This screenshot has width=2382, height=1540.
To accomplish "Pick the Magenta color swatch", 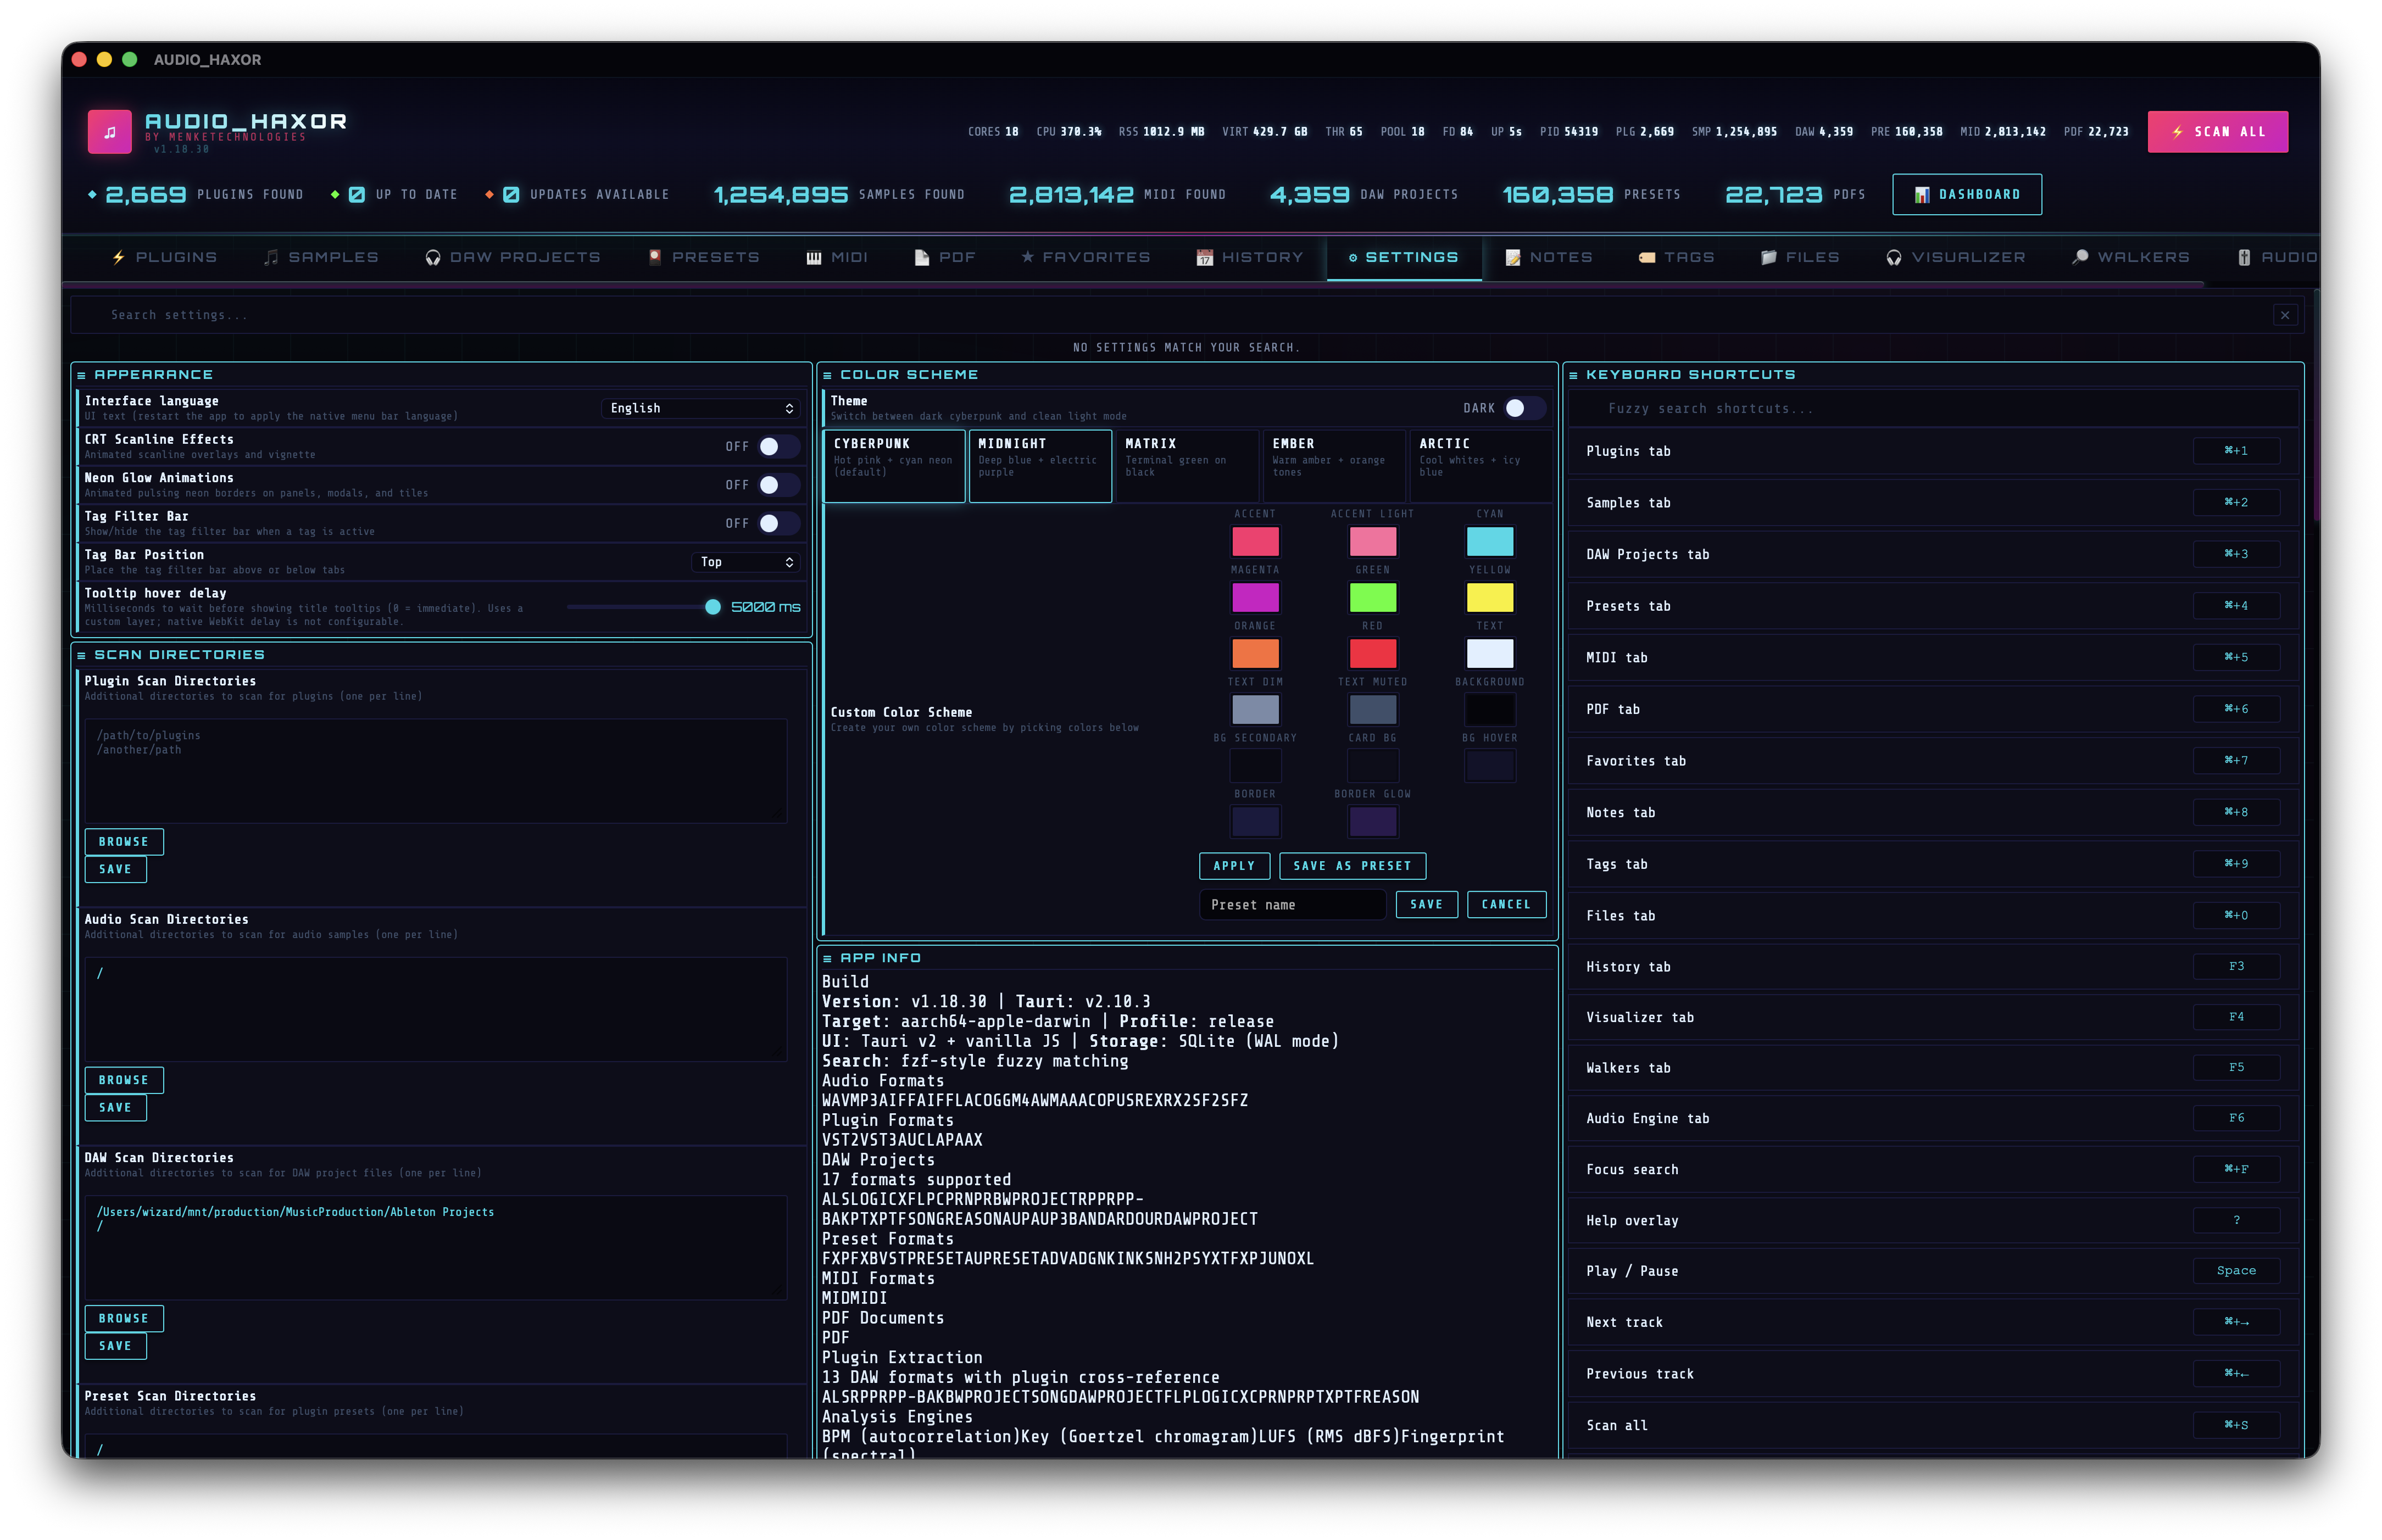I will coord(1255,598).
